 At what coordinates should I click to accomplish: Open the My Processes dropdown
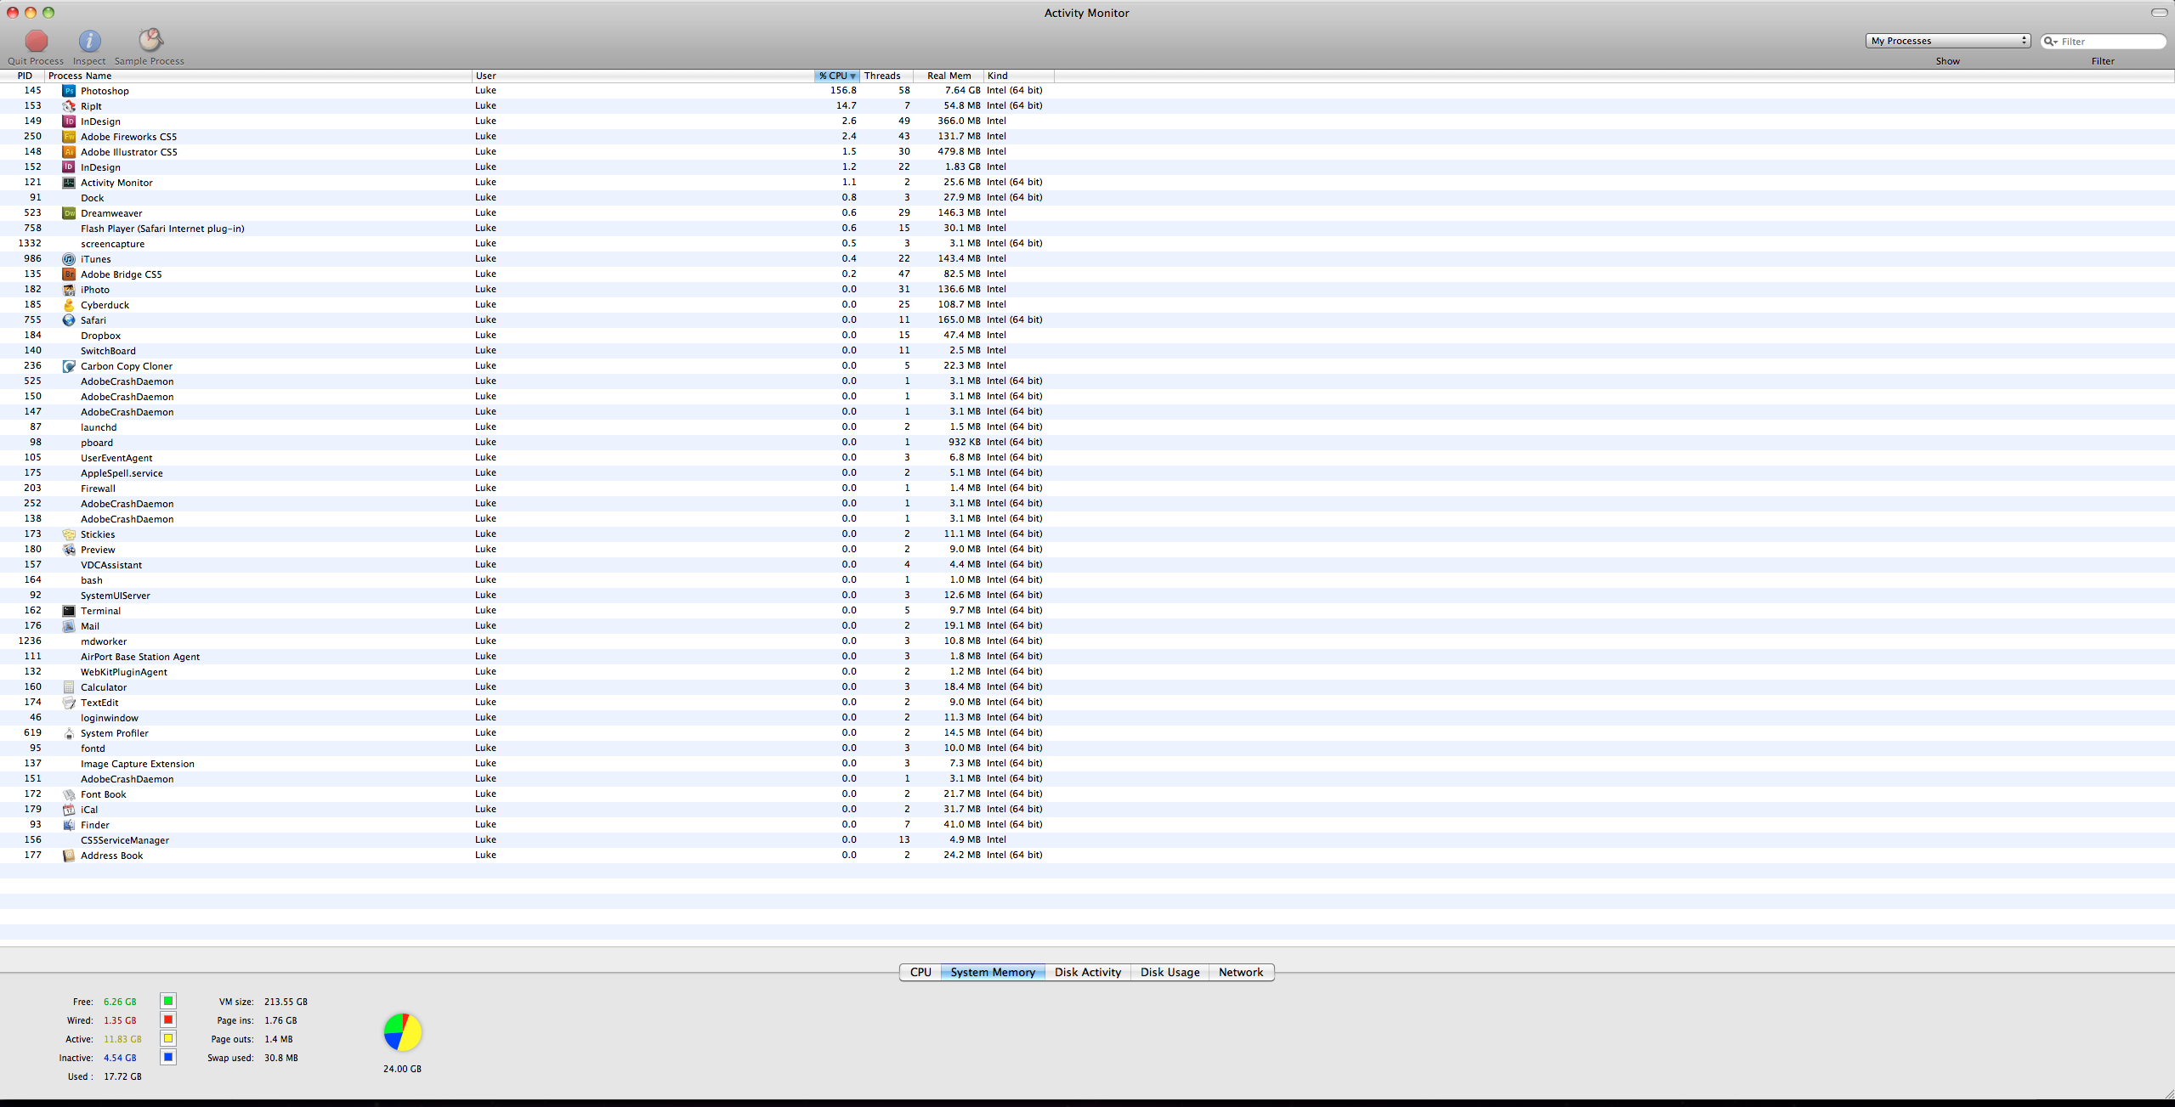[1947, 41]
